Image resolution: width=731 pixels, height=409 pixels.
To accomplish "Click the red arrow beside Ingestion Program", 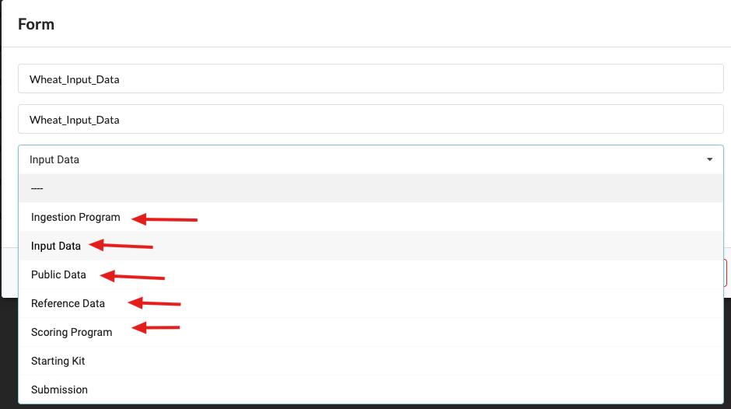I will click(164, 219).
